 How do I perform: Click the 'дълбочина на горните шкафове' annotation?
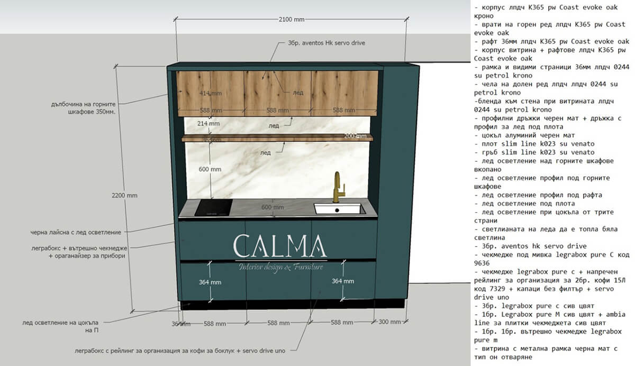(x=84, y=108)
